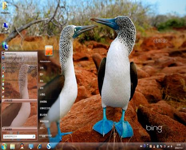
Task: Click the 关机 shut down button
Action: (x=44, y=136)
